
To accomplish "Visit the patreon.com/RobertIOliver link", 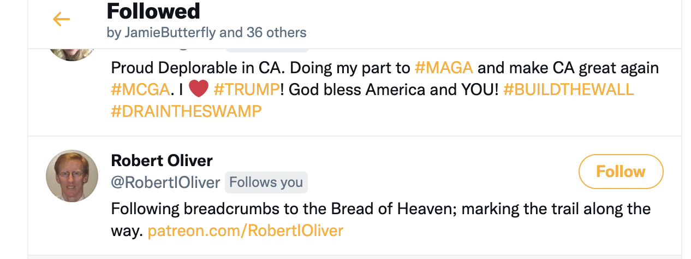I will tap(246, 231).
